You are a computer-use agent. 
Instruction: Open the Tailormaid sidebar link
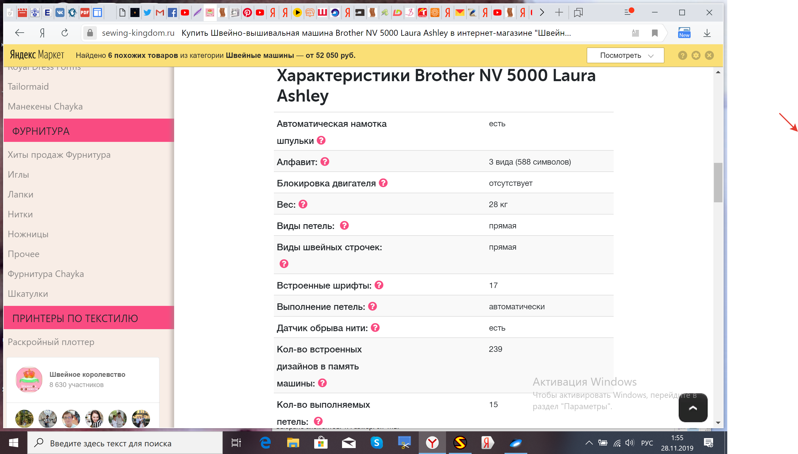pos(28,86)
